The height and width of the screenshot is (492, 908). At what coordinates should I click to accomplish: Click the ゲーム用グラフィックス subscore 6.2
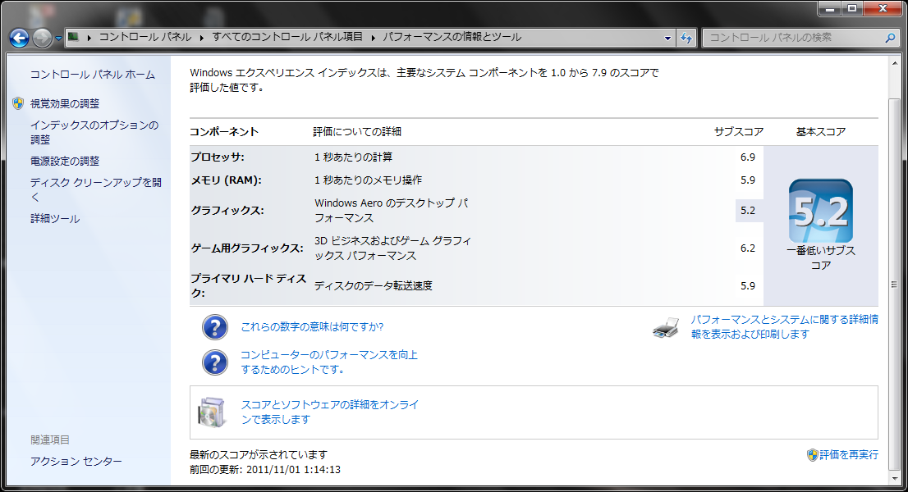[x=748, y=248]
